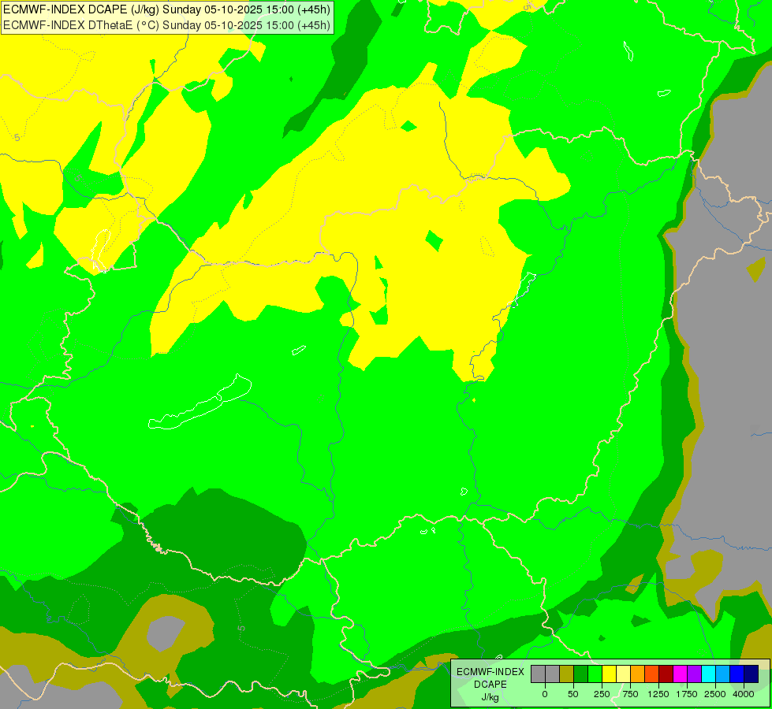
Task: Click the magenta legend swatch
Action: click(680, 674)
